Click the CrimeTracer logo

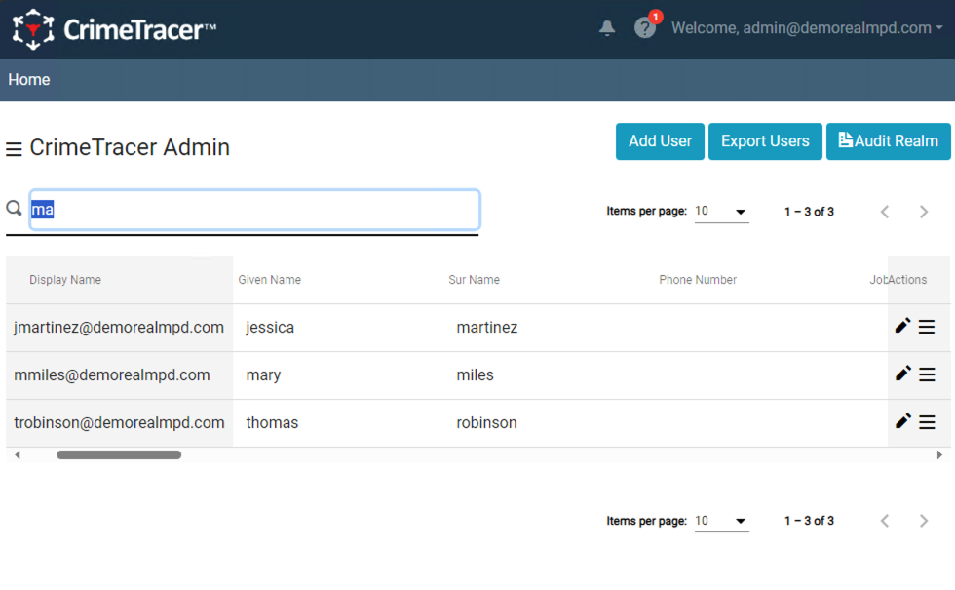point(114,29)
